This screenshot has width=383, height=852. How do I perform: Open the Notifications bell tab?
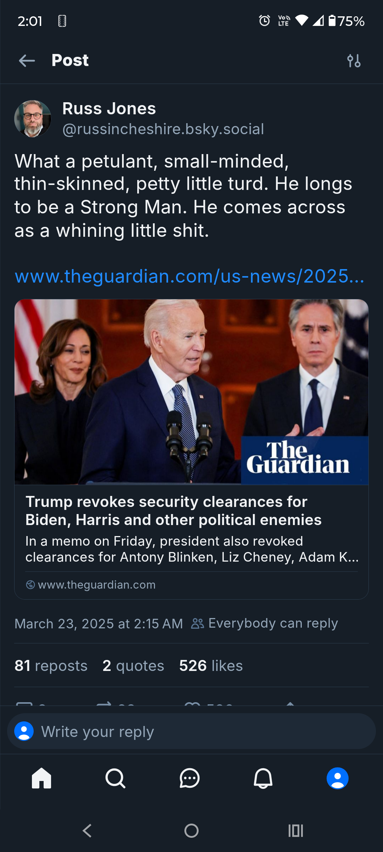(x=263, y=778)
